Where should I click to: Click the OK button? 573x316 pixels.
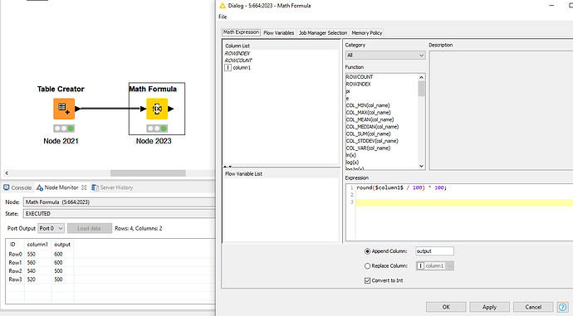point(446,307)
